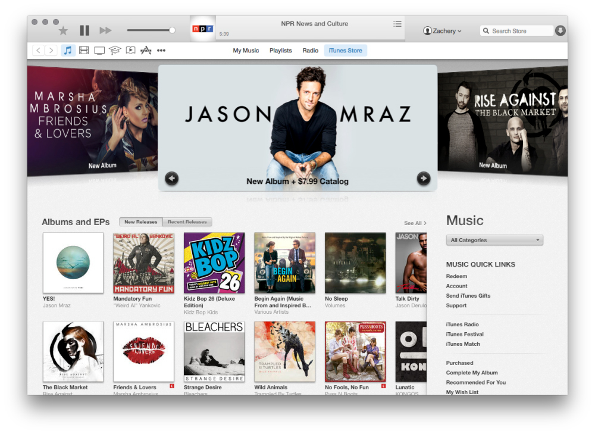Open the Purchased link
This screenshot has width=595, height=434.
(x=459, y=363)
